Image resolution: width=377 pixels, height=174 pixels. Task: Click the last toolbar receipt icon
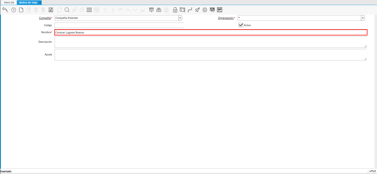(x=220, y=10)
